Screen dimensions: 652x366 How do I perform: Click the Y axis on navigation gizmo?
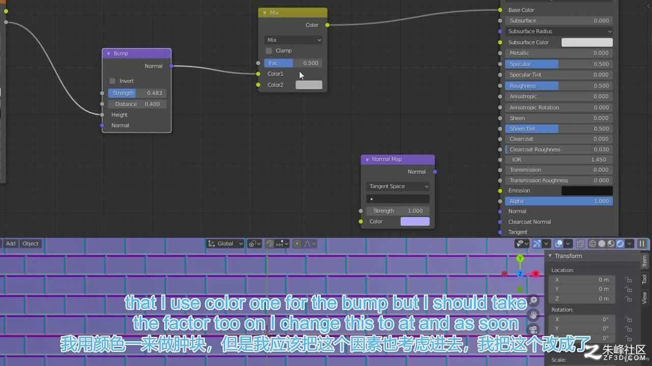520,259
